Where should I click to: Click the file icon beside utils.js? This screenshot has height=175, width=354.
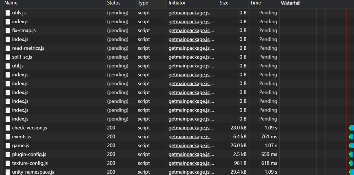(8, 13)
